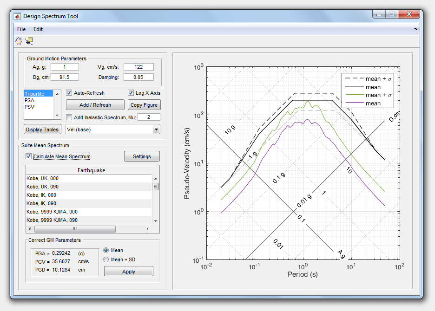Screen dimensions: 435x311
Task: Enable Add Inelastic Spectrum option
Action: [x=69, y=117]
